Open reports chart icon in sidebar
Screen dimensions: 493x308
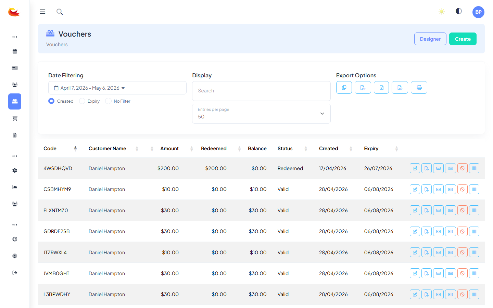coord(15,187)
